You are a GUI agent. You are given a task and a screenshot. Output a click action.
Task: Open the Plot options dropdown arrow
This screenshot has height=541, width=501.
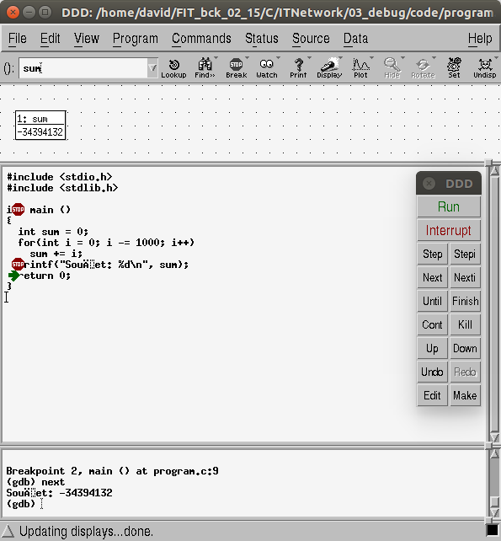coord(371,57)
